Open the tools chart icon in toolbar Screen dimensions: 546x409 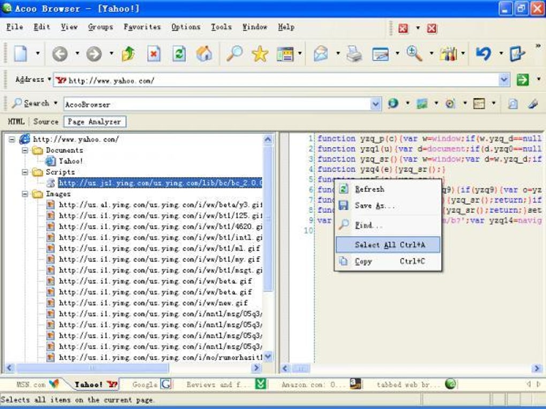click(x=449, y=54)
